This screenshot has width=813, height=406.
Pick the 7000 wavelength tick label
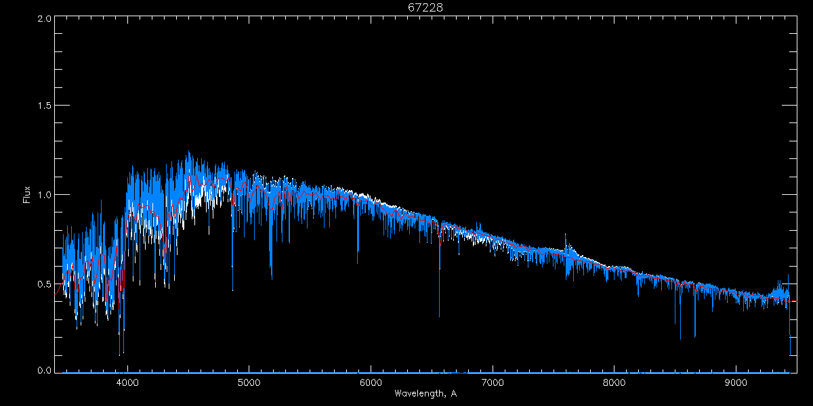click(493, 381)
